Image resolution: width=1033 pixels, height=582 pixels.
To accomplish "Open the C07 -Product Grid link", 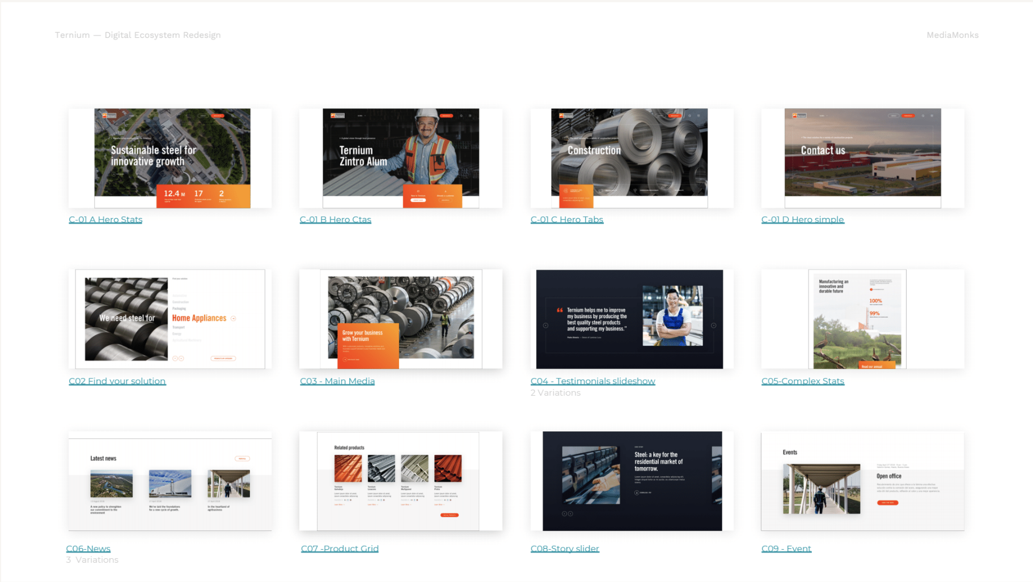I will 340,549.
